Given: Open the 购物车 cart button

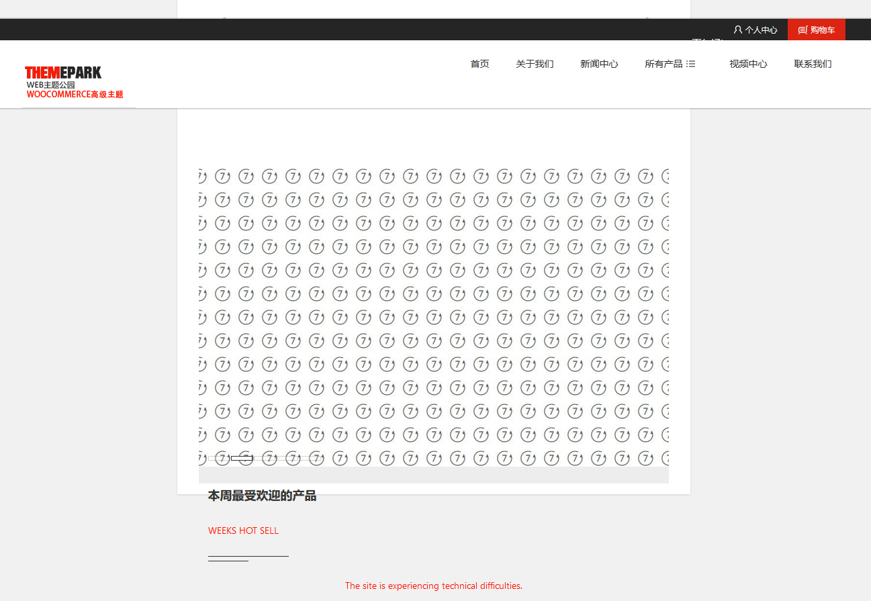Looking at the screenshot, I should pos(822,30).
